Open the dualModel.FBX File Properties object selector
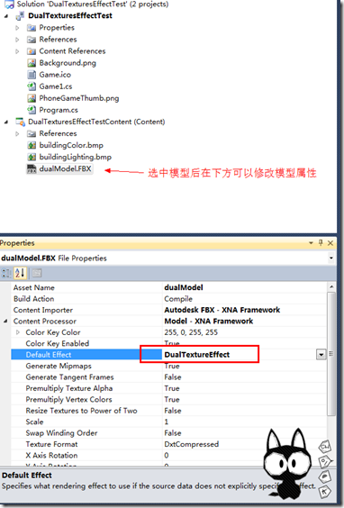This screenshot has width=344, height=508. (331, 259)
